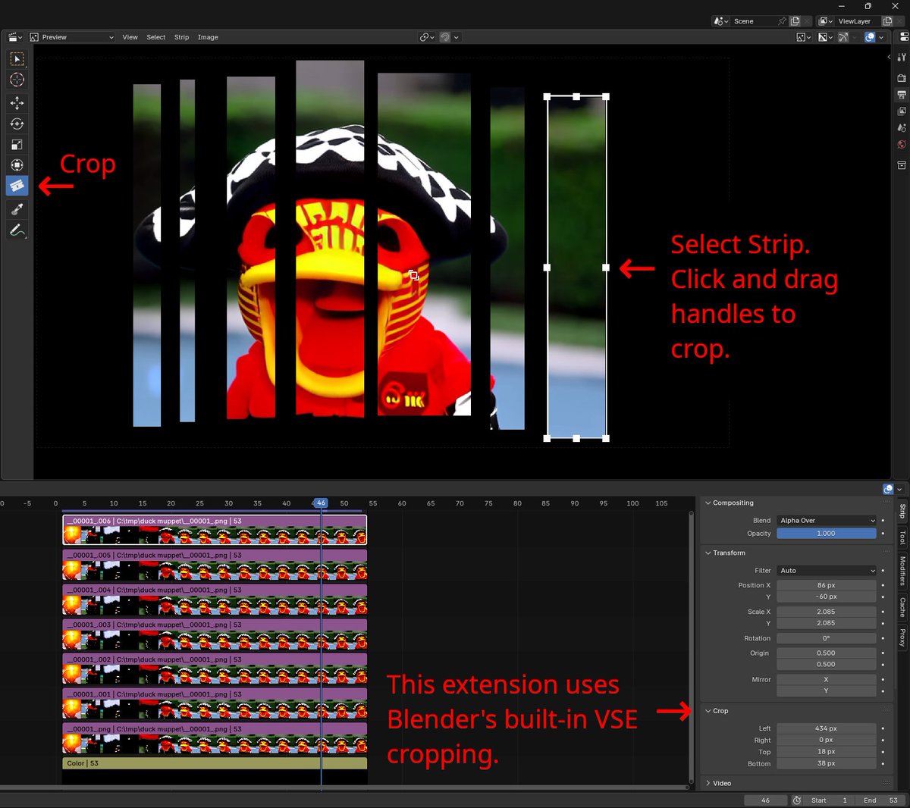Open the Image menu
910x808 pixels.
tap(208, 37)
